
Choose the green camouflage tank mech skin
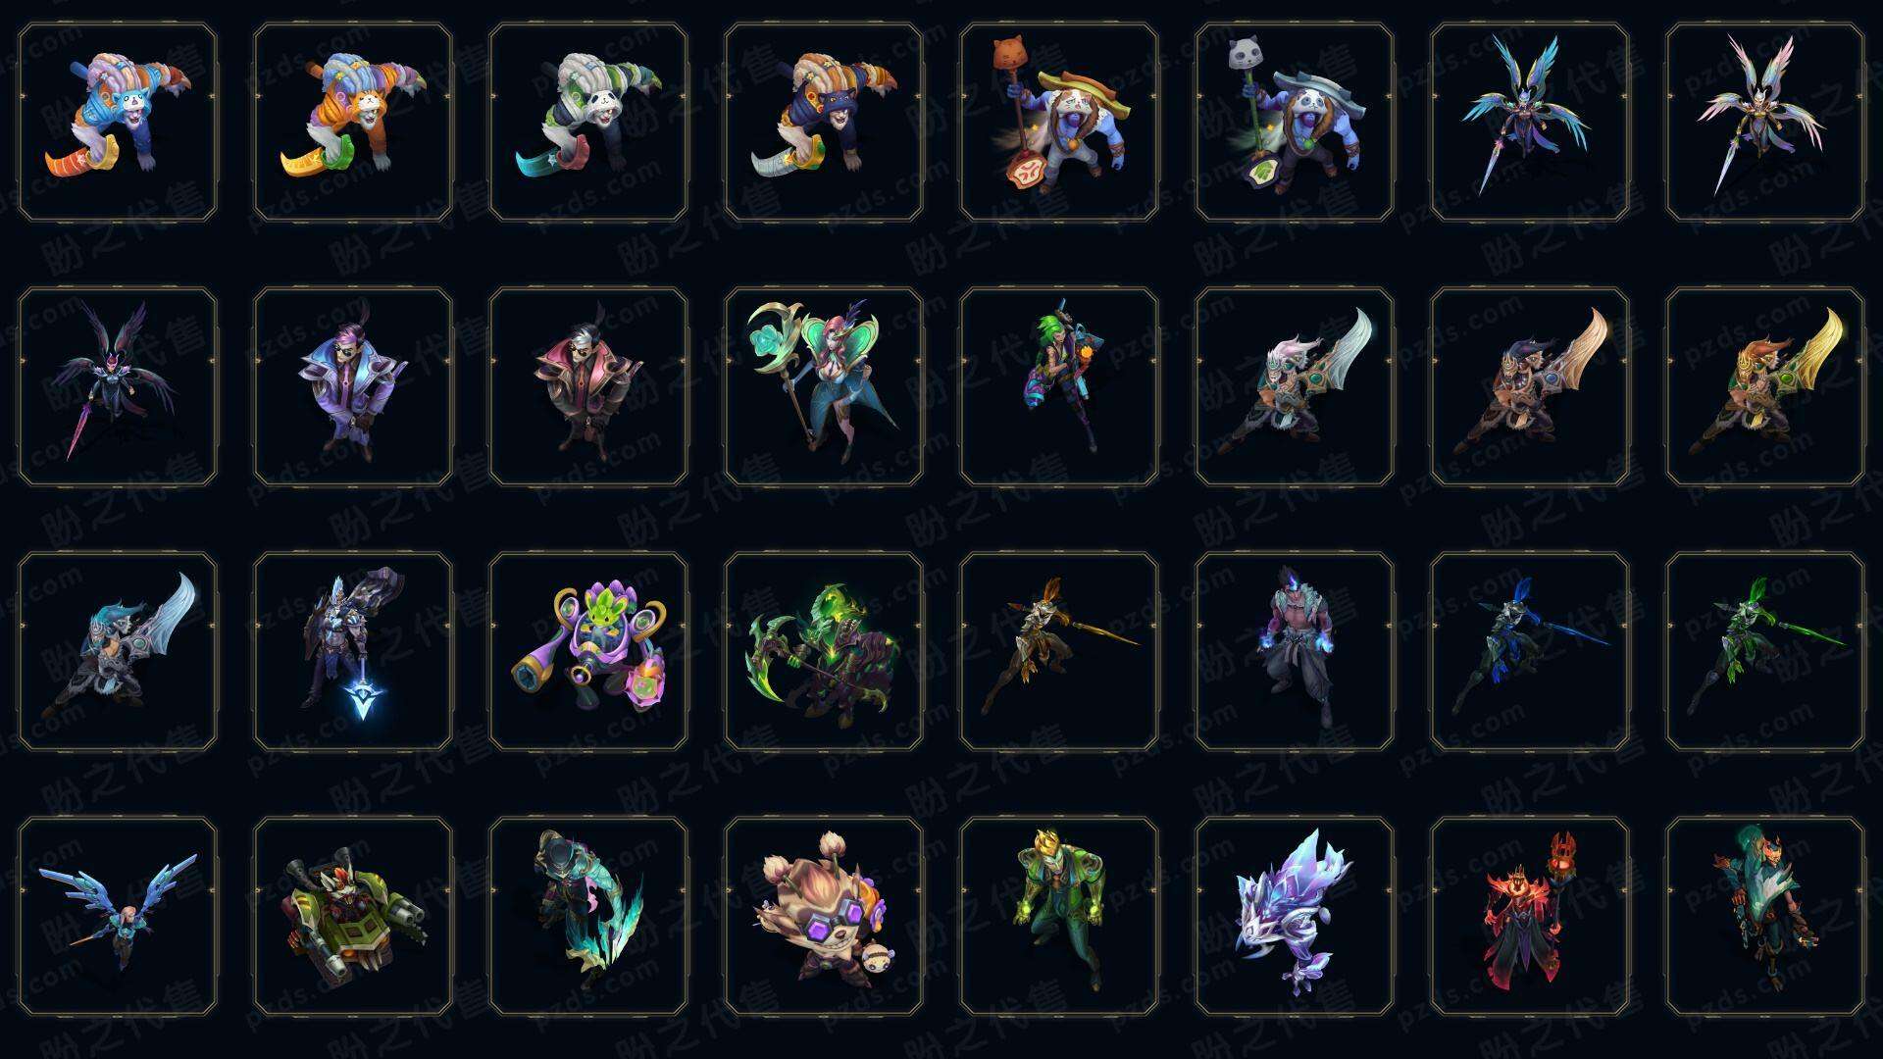click(353, 916)
